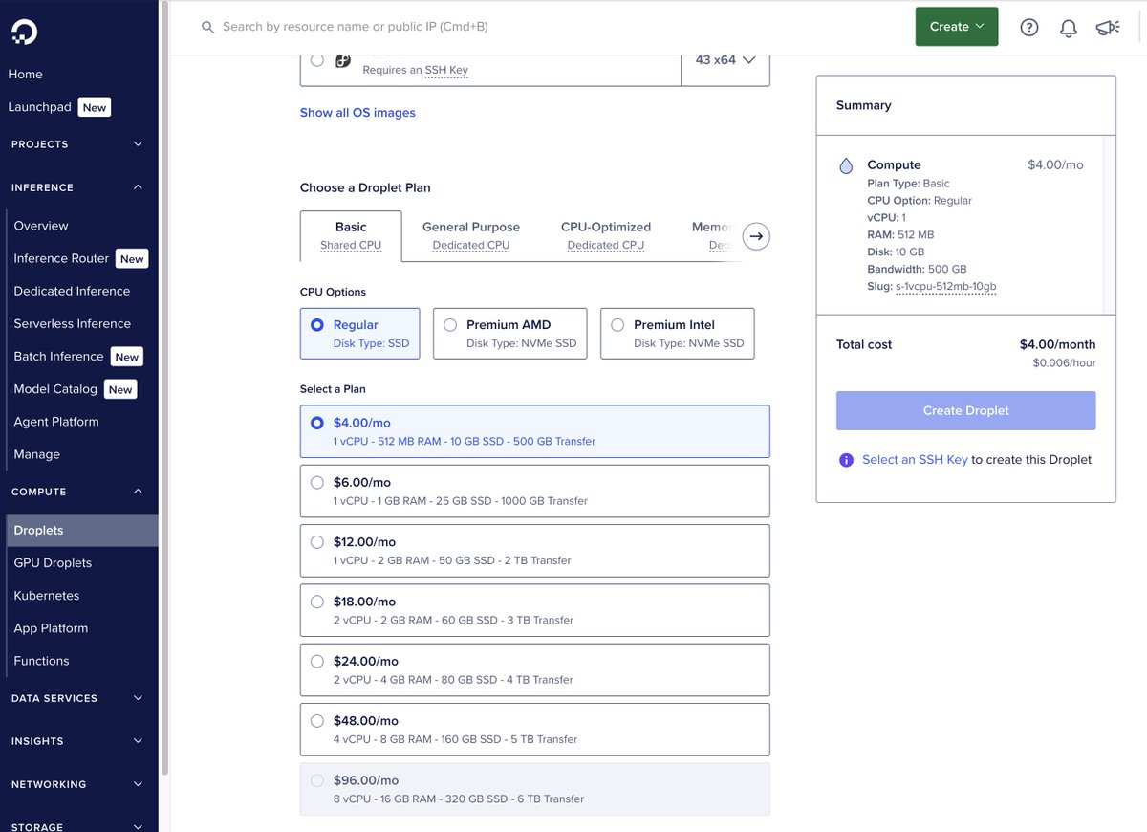Click the $0.006/hour rate text
1147x832 pixels.
coord(1064,363)
